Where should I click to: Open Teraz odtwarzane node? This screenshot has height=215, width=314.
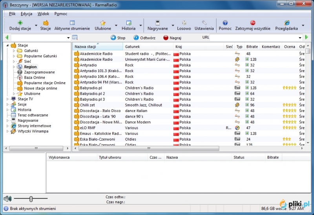click(x=33, y=115)
